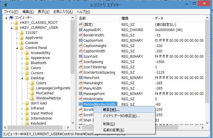Screen dimensions: 213x138
Task: Click the icon beside MinAnimate value
Action: [81, 99]
